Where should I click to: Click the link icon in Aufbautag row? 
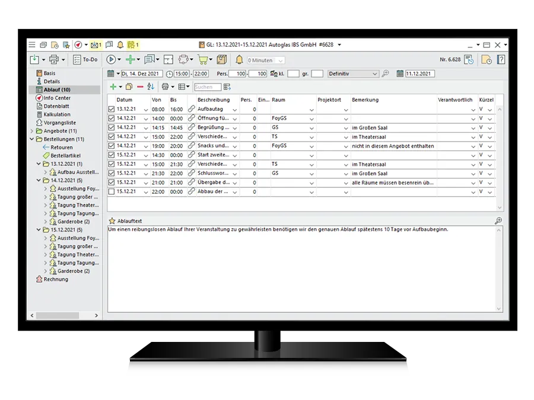(x=191, y=110)
